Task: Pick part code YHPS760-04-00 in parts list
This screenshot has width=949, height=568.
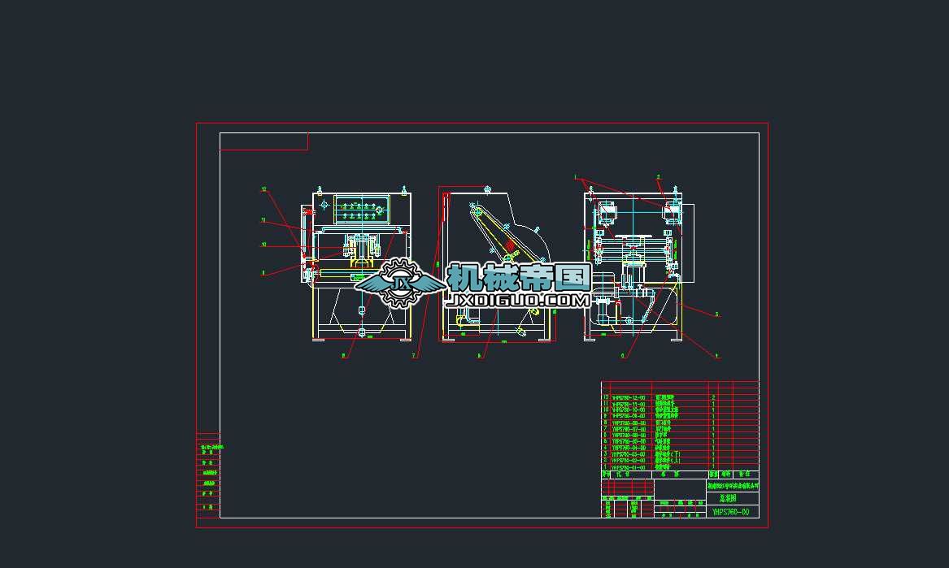Action: pos(629,448)
